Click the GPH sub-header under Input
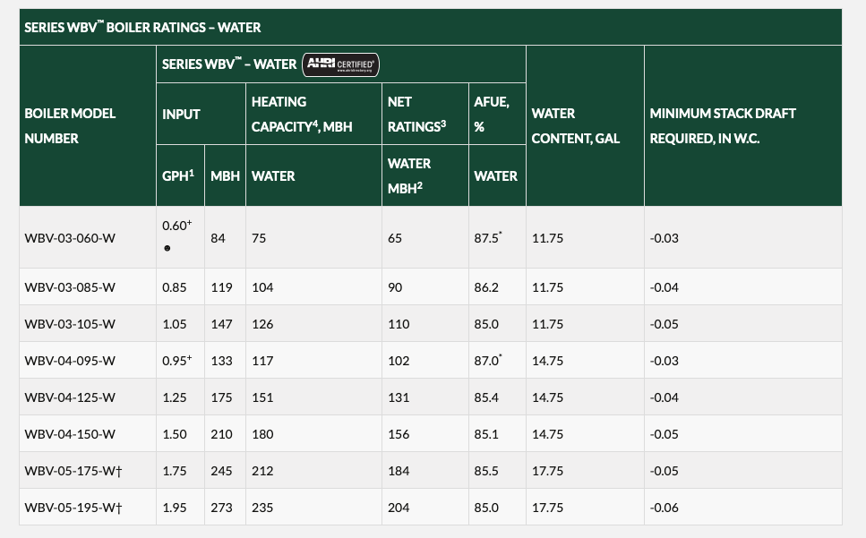Screen dimensions: 866x538 (x=177, y=176)
